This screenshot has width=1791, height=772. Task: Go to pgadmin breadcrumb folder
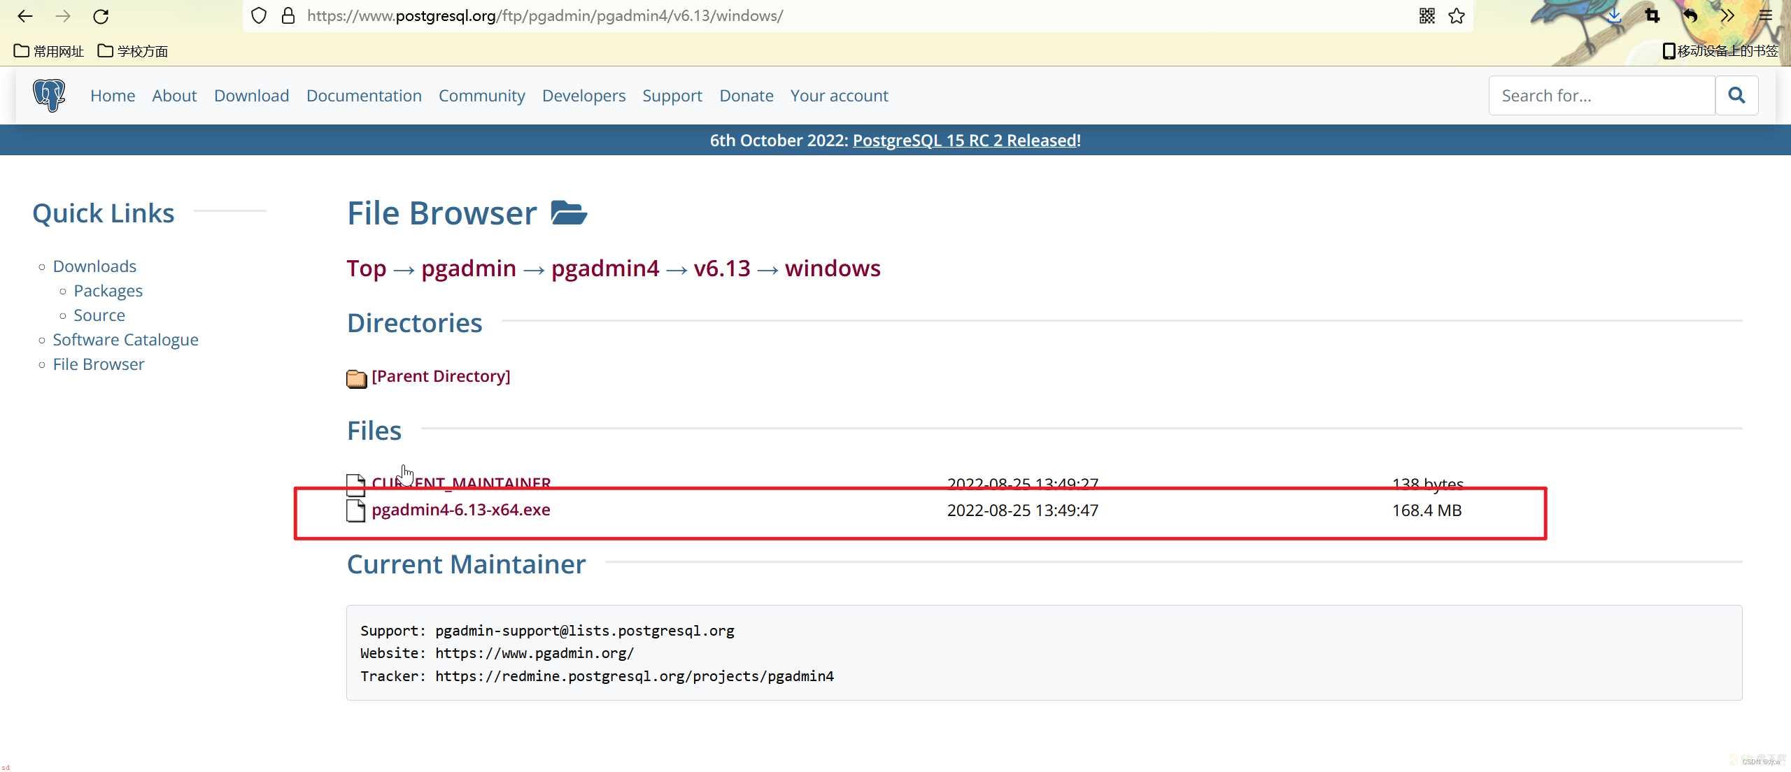[469, 269]
